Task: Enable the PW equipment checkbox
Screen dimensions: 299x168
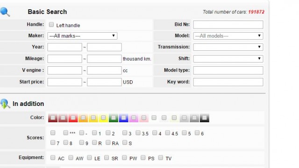Action: pos(124,158)
